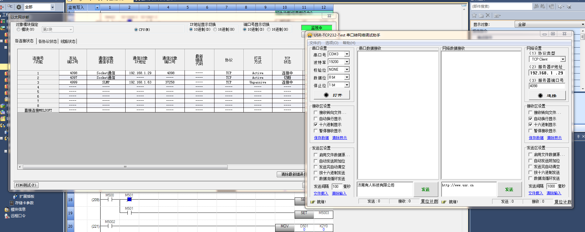Click 清除显示 link under serial receive settings
Image resolution: width=585 pixels, height=232 pixels.
pos(339,138)
